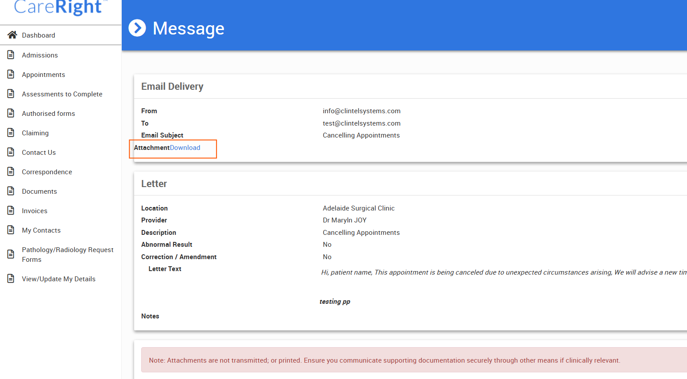The width and height of the screenshot is (687, 379).
Task: Click the Notes label
Action: [x=150, y=316]
